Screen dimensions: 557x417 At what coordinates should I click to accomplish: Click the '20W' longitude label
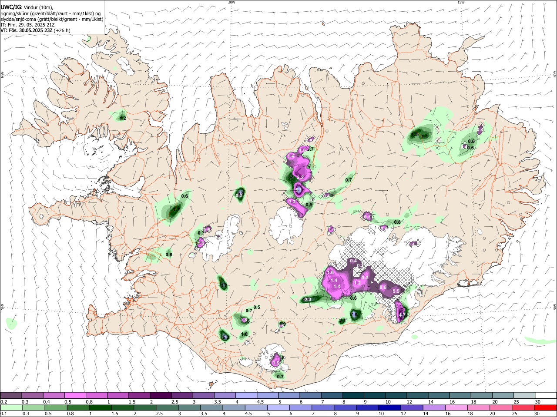tap(232, 2)
